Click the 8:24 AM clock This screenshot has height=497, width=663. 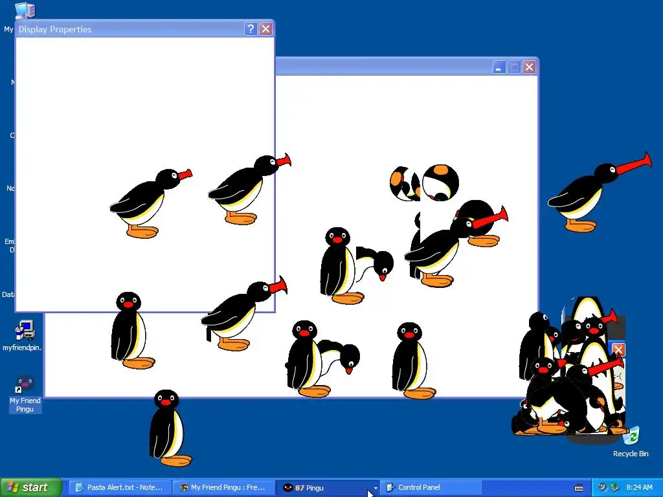click(x=639, y=487)
